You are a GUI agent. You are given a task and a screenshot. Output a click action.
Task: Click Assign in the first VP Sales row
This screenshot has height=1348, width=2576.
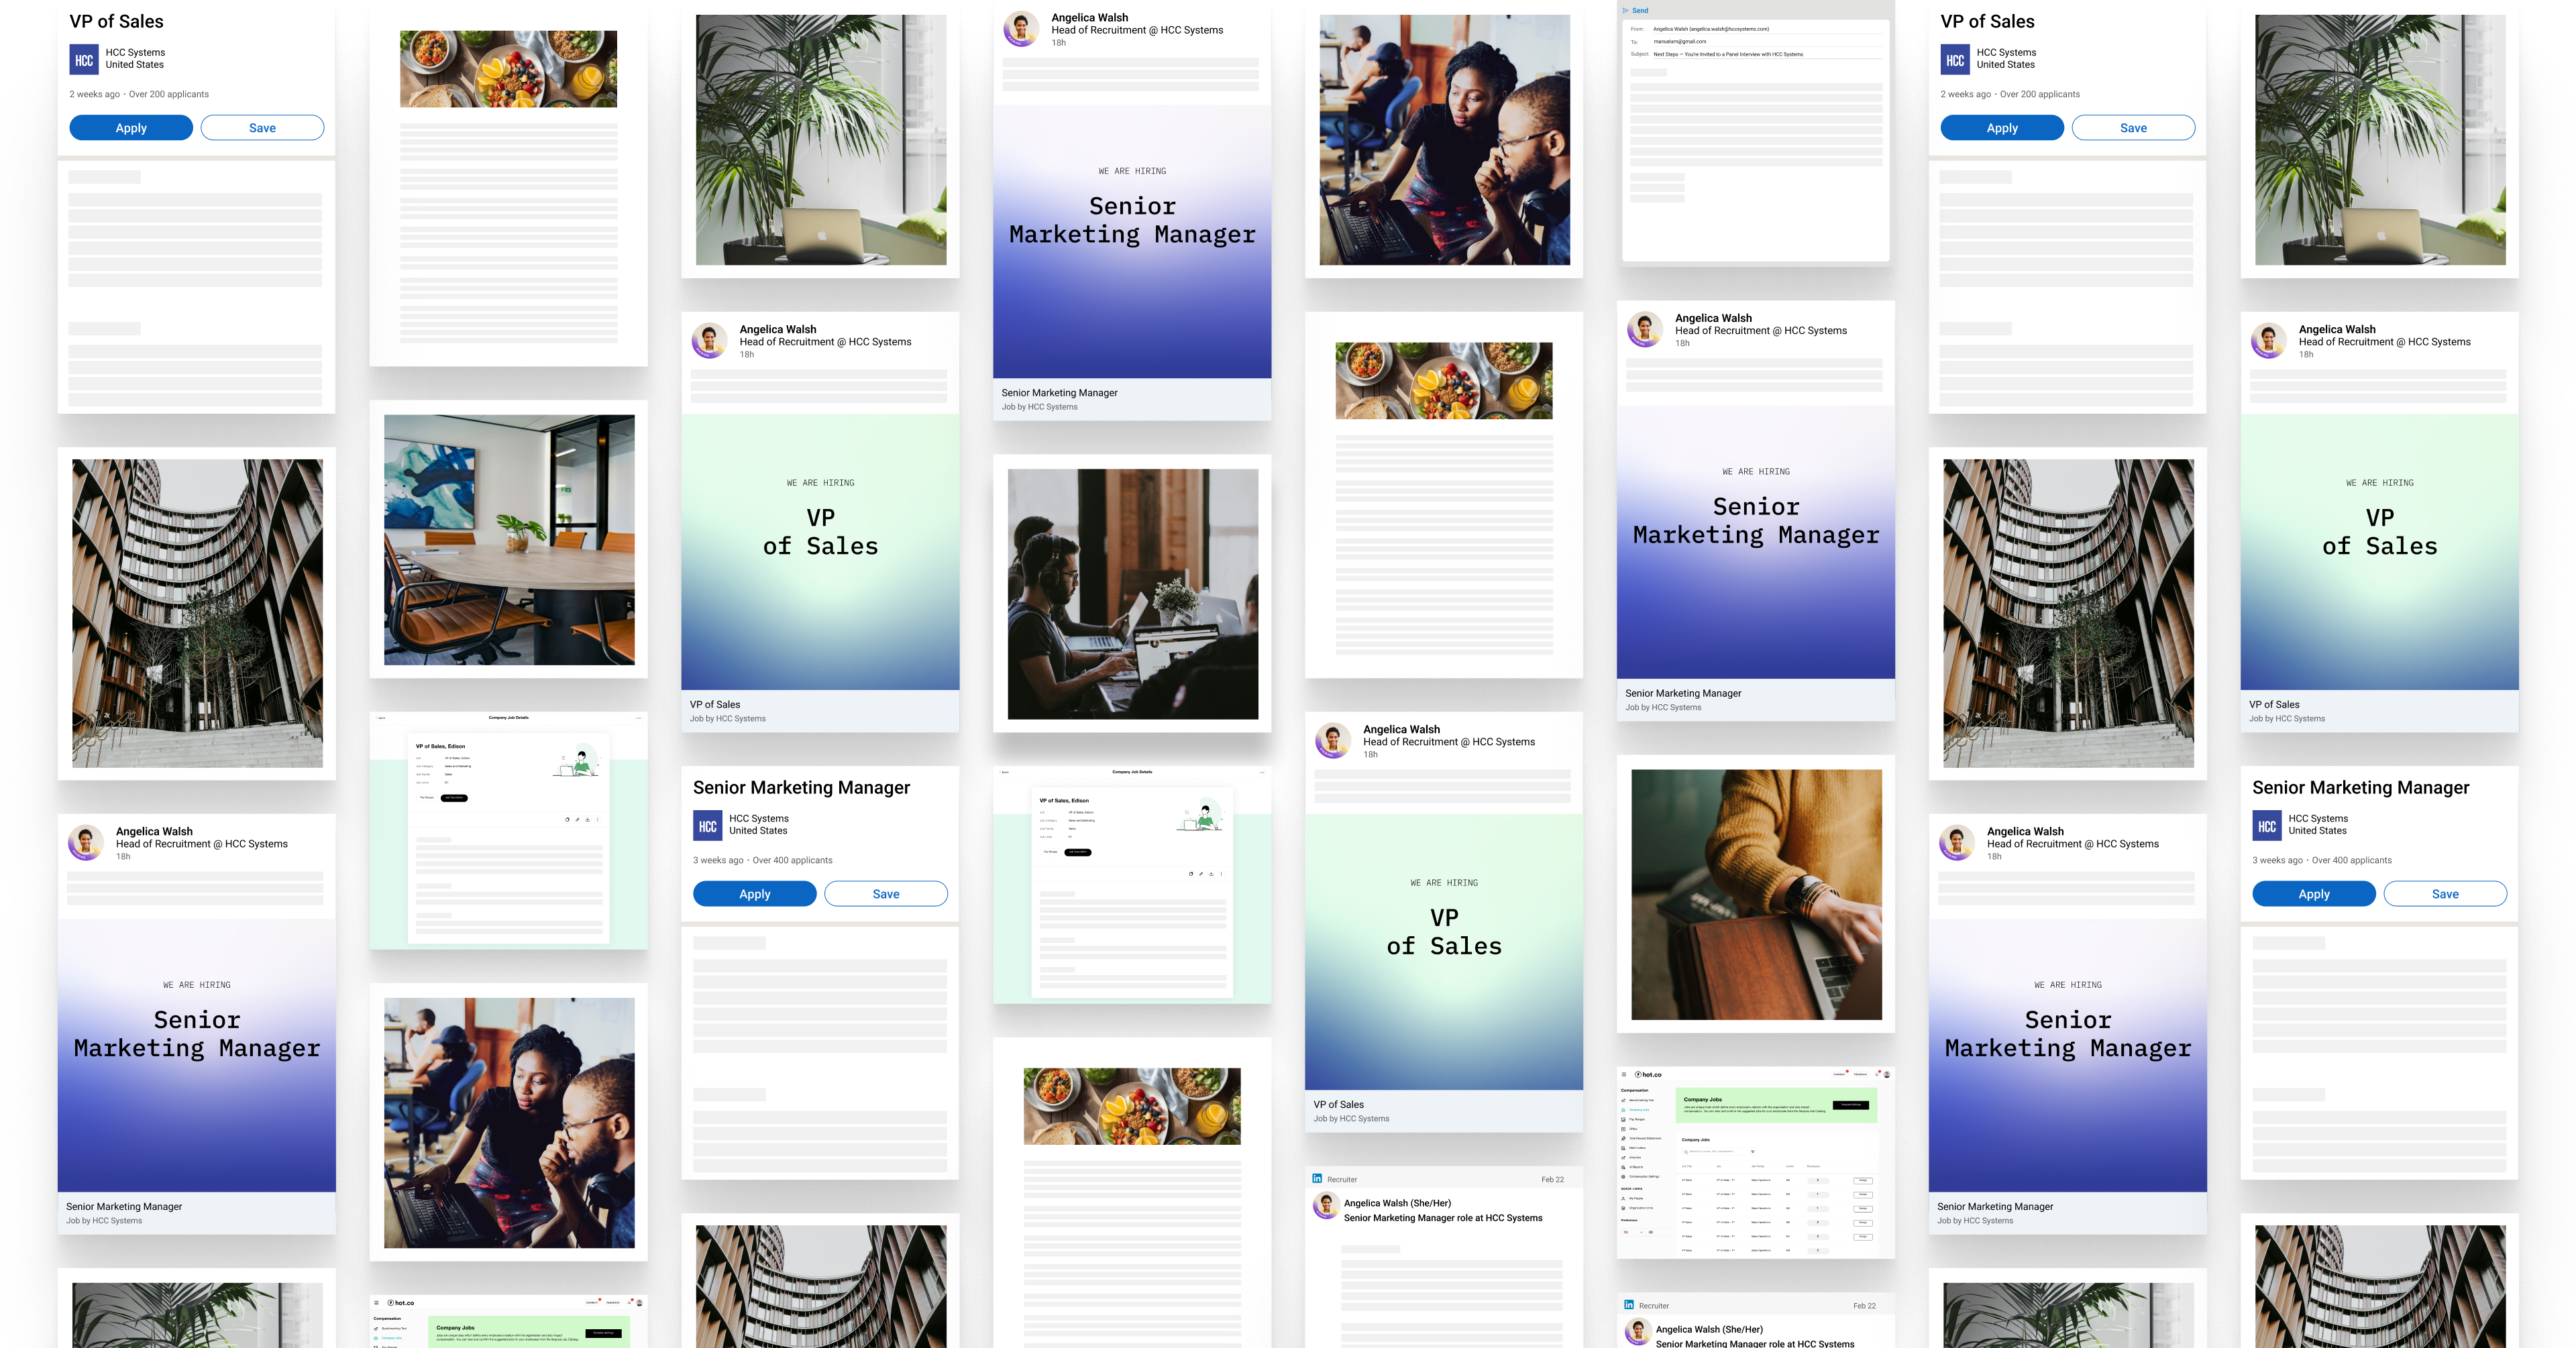coord(1863,1181)
